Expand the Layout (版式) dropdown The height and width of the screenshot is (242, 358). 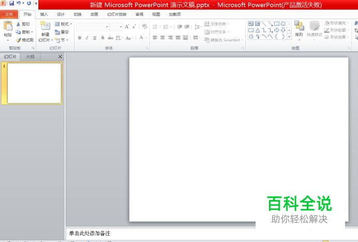click(63, 24)
